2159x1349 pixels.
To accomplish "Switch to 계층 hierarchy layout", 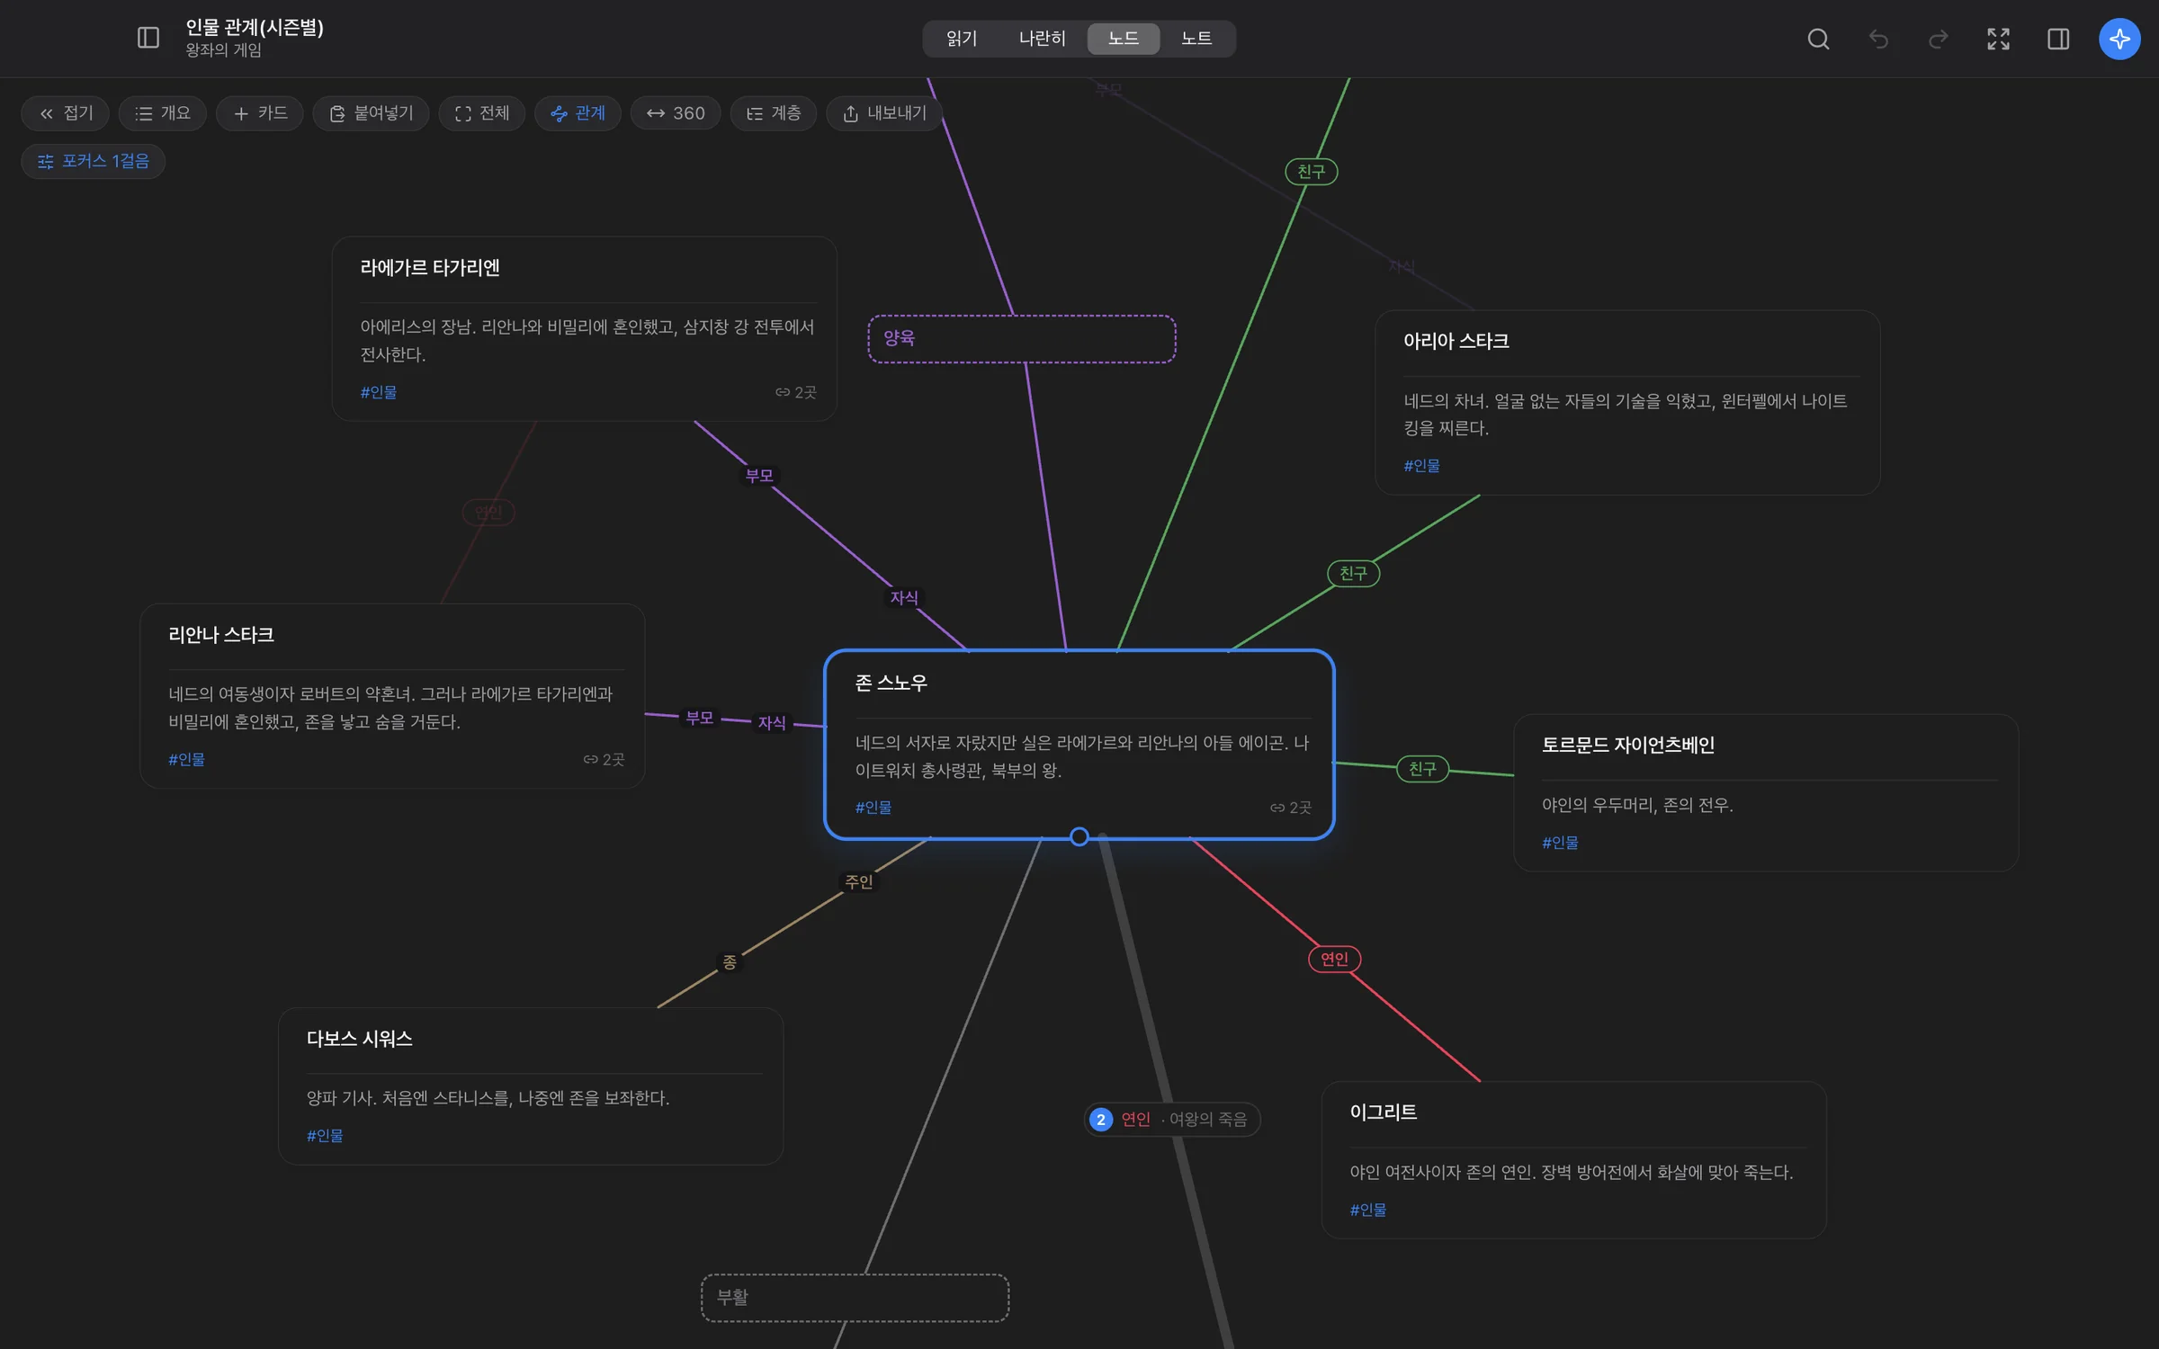I will click(x=774, y=113).
